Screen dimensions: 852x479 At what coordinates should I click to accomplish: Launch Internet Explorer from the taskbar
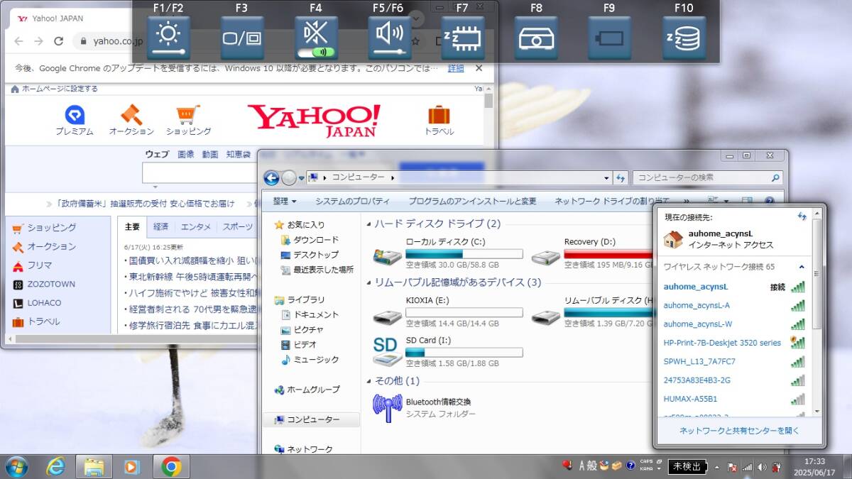pyautogui.click(x=55, y=466)
